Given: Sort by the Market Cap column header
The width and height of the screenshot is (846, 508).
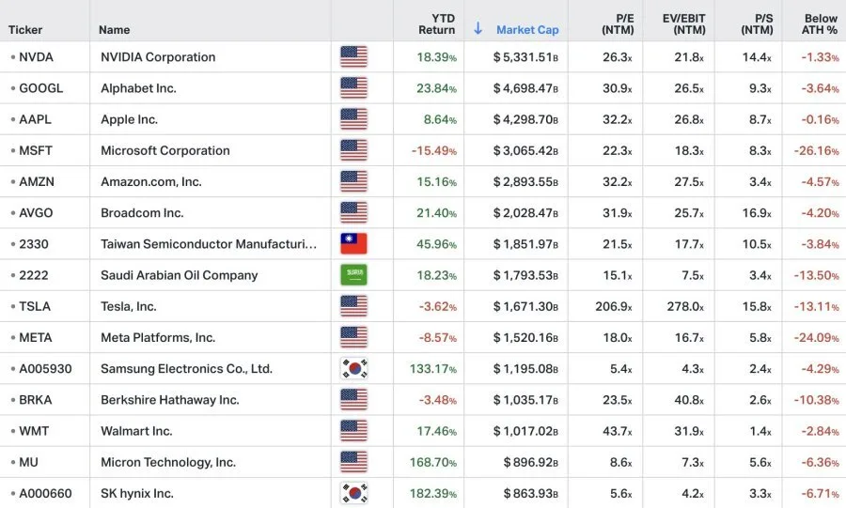Looking at the screenshot, I should (527, 30).
